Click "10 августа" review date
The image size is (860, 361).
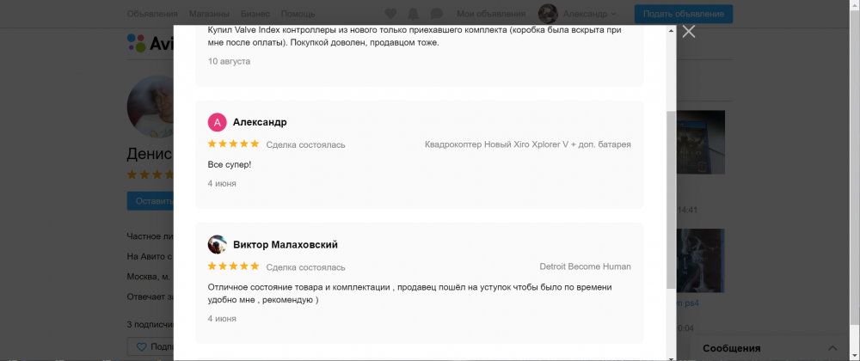229,61
